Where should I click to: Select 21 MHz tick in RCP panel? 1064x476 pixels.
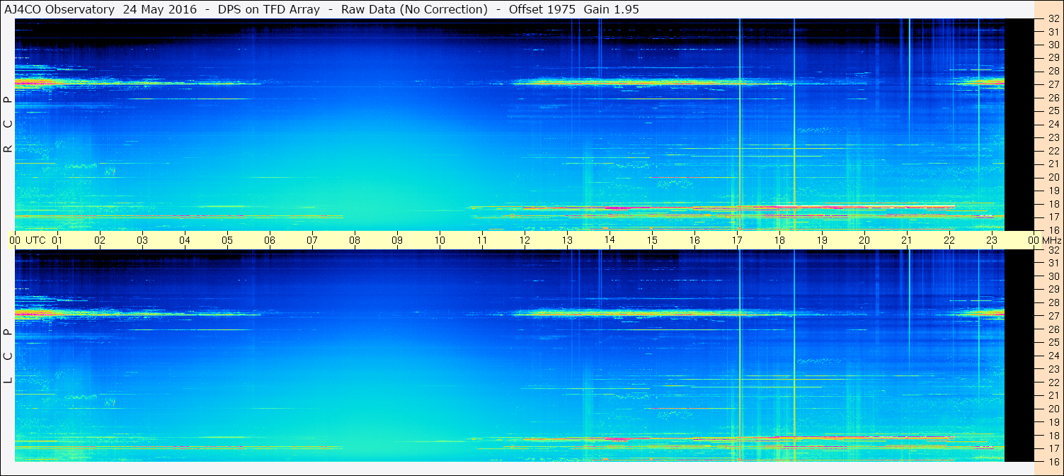coord(1053,164)
